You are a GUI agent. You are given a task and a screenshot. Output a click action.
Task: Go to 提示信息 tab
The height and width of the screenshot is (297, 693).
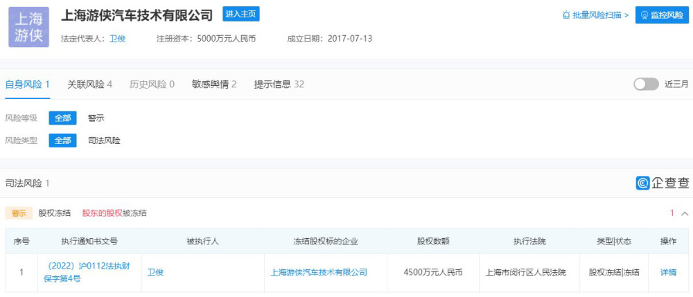coord(279,84)
